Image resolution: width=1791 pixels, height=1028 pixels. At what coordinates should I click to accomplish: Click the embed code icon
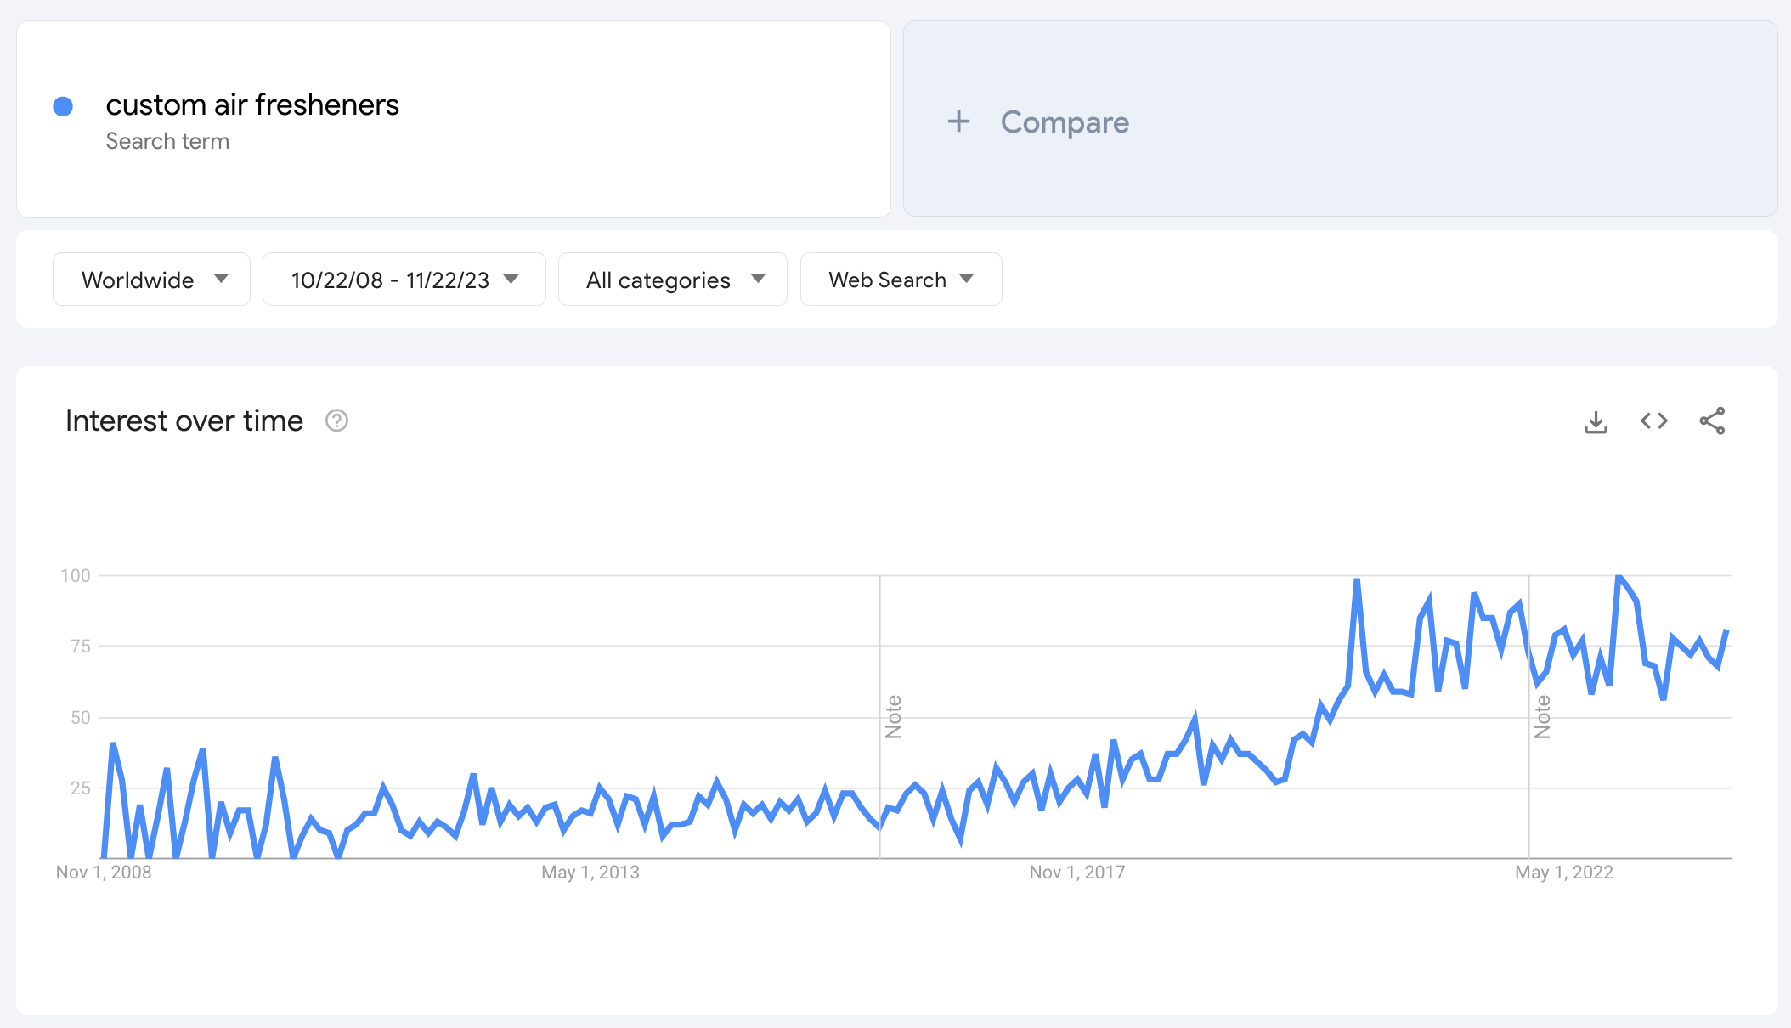coord(1653,421)
